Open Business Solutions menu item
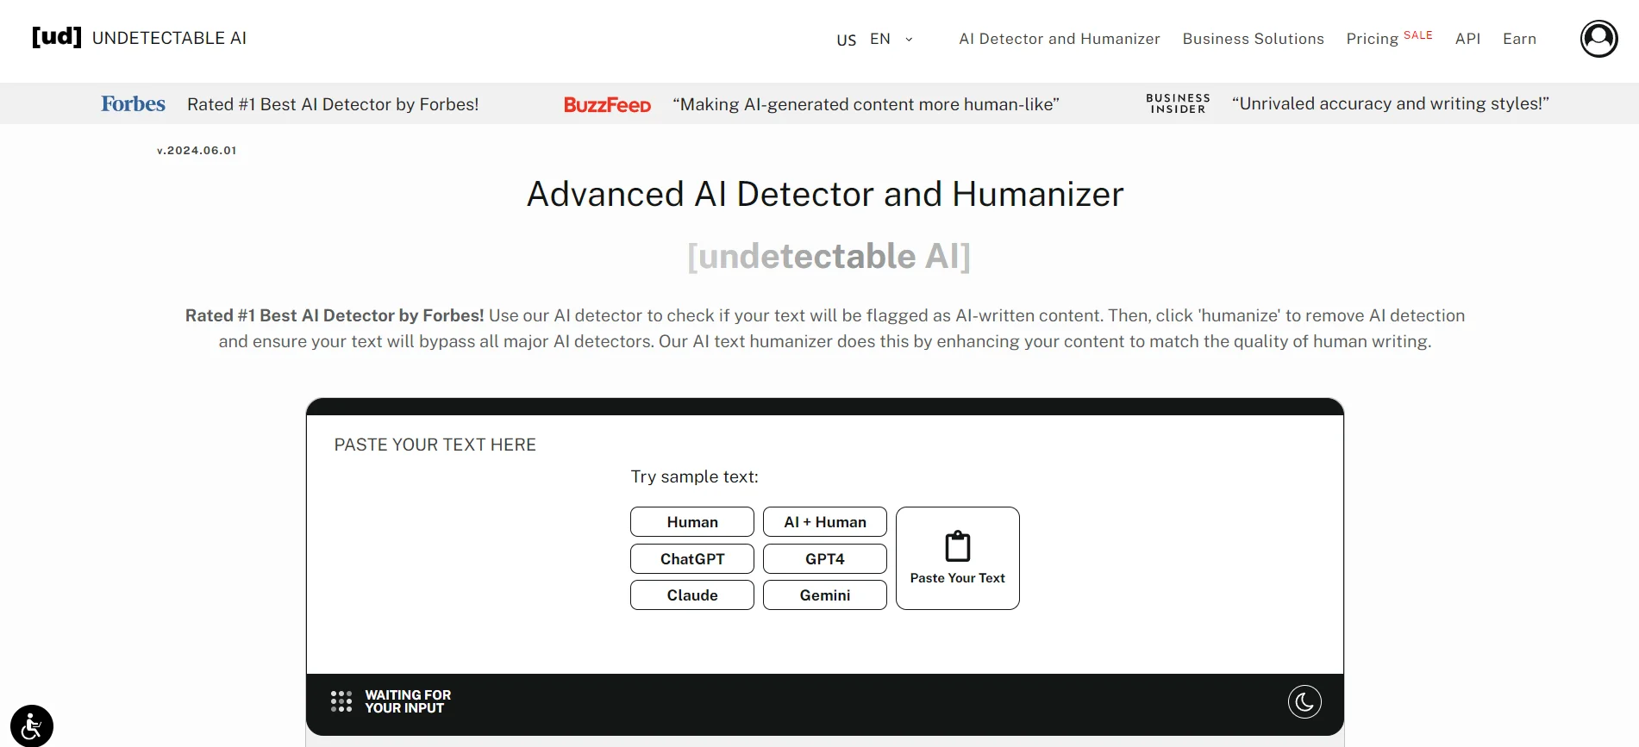The image size is (1639, 747). [x=1253, y=39]
